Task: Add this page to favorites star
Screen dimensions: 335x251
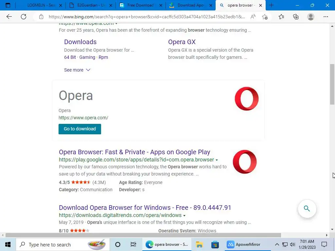Action: point(265,17)
